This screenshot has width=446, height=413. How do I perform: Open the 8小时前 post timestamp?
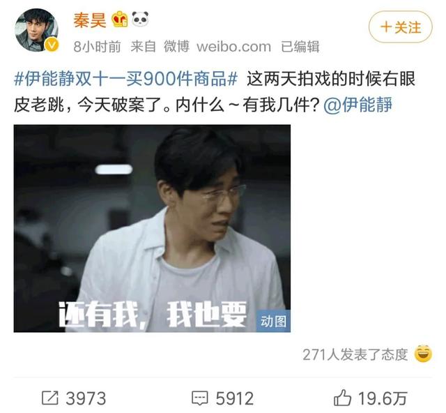click(x=97, y=47)
